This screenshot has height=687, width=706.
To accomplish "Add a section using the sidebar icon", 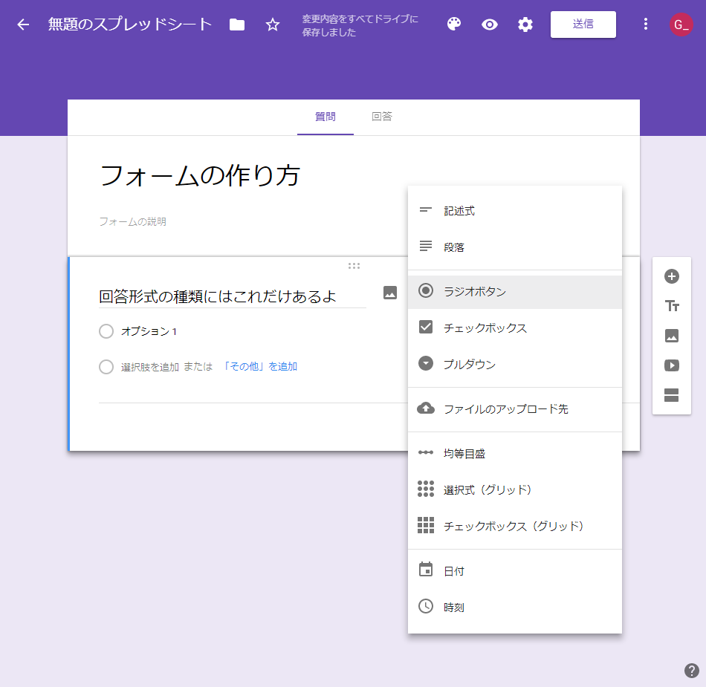I will [x=672, y=395].
